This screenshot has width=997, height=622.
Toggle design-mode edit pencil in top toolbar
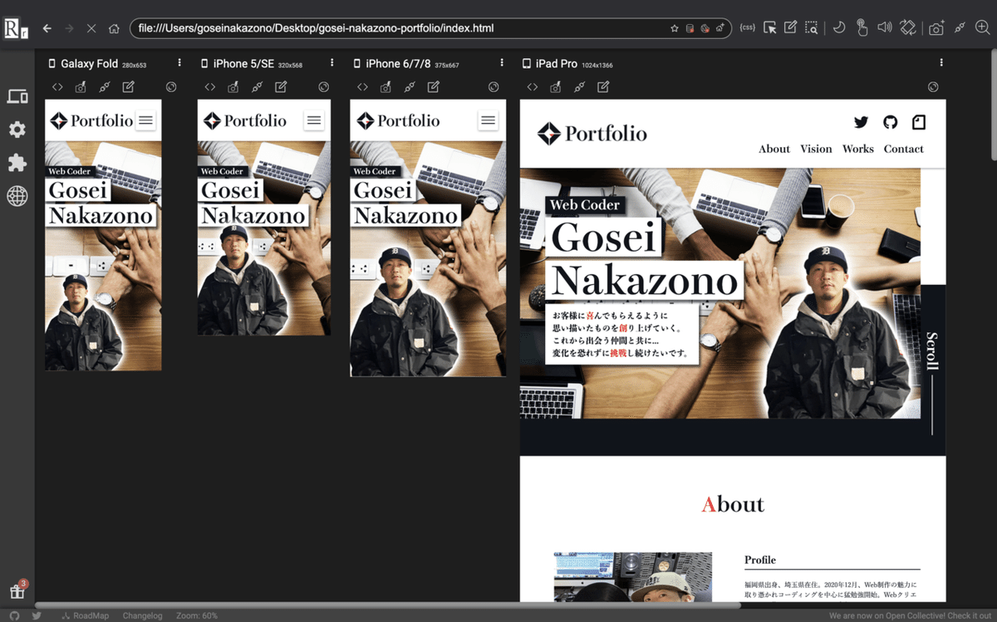pos(790,28)
